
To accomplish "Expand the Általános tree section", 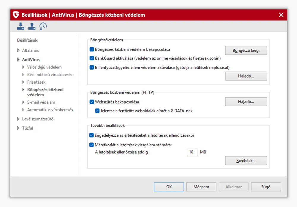I will tap(18, 51).
